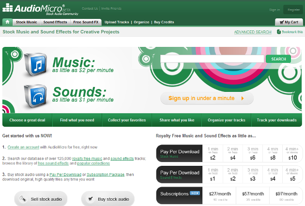Open the Free Sound FX tab
Viewport: 305px width, 206px height.
pyautogui.click(x=86, y=22)
